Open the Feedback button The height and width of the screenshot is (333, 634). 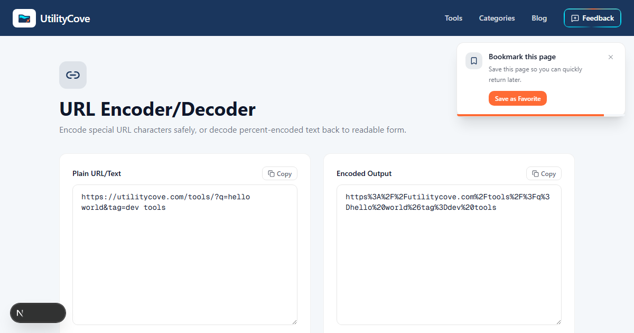click(x=592, y=18)
